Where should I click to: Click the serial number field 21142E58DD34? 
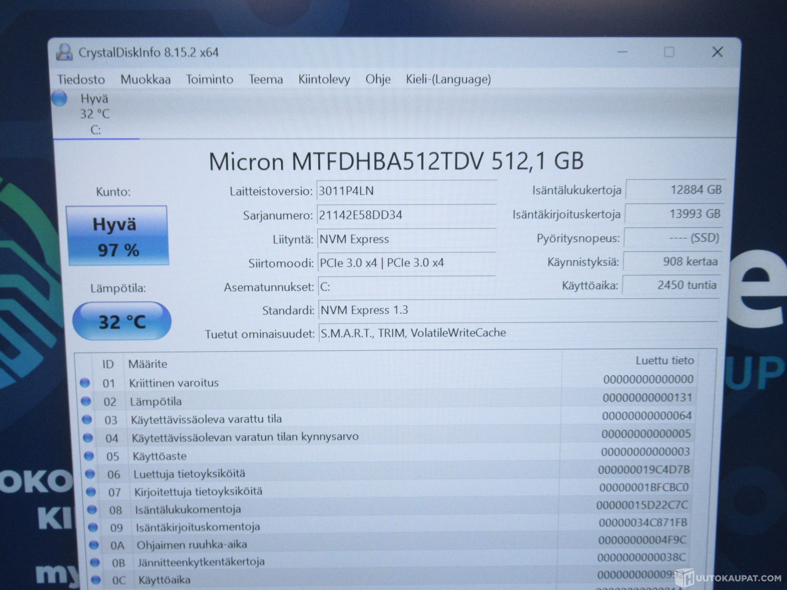[x=407, y=215]
